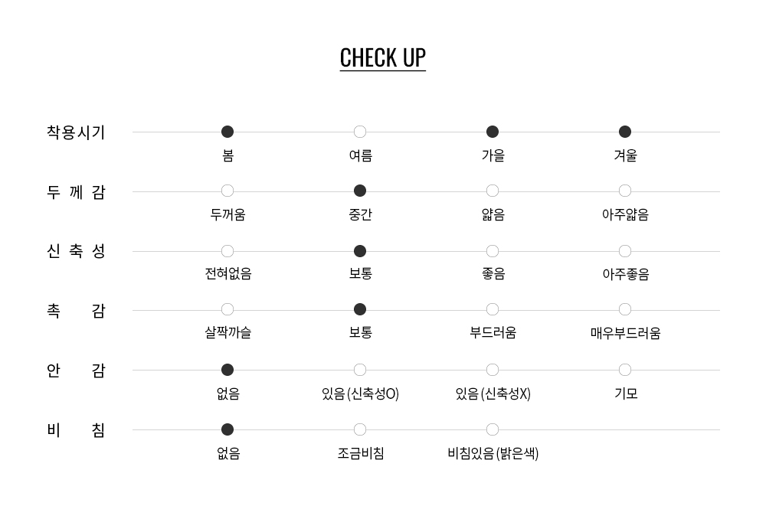Pick the 있음(신축성X) lining dot
Image resolution: width=766 pixels, height=506 pixels.
coord(493,371)
